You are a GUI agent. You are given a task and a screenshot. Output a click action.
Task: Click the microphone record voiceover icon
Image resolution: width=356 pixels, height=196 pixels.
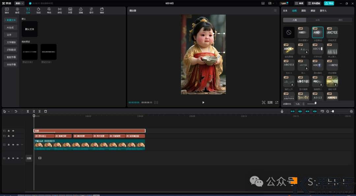[x=282, y=111]
